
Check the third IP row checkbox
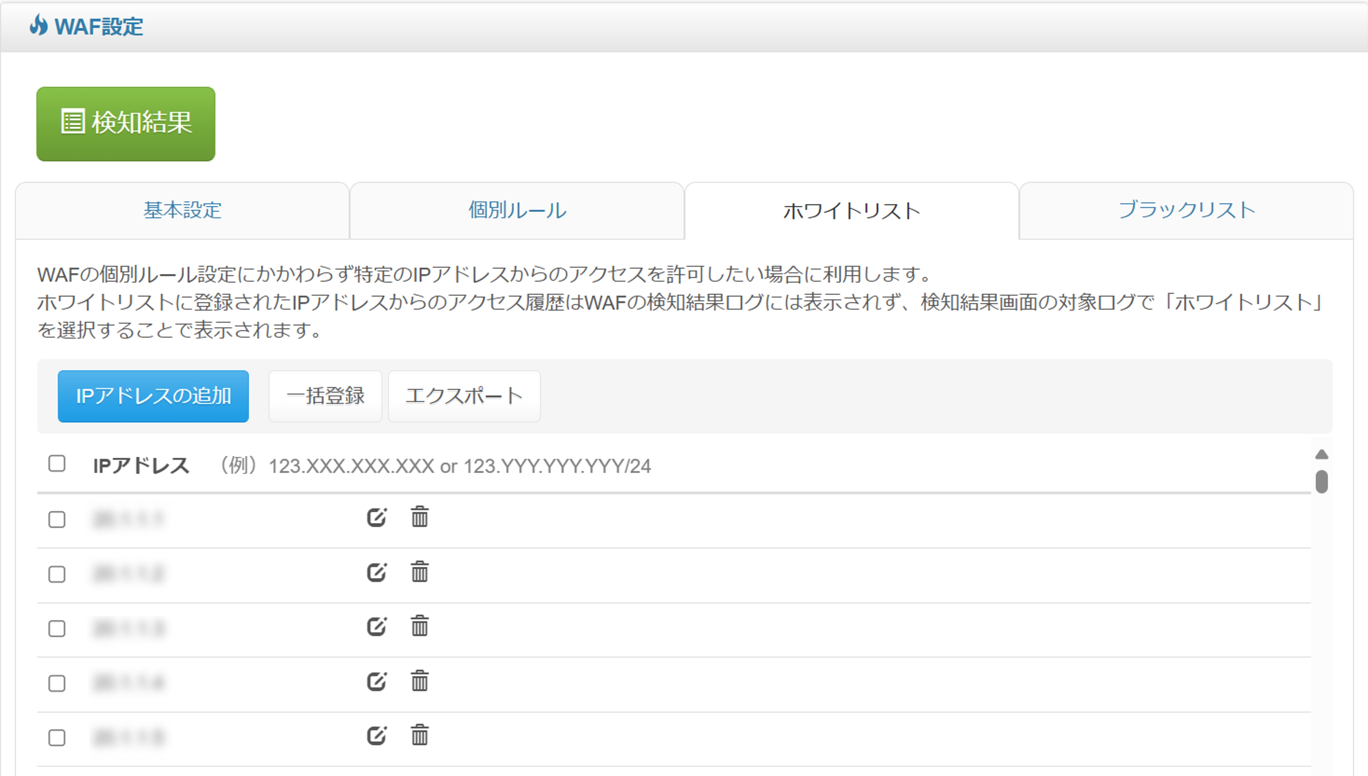57,628
